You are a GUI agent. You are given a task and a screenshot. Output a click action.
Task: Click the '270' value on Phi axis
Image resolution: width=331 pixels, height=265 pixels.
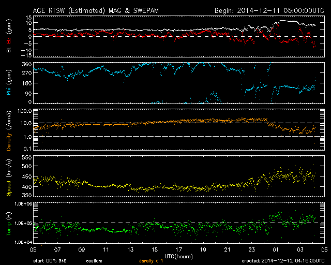pos(27,73)
